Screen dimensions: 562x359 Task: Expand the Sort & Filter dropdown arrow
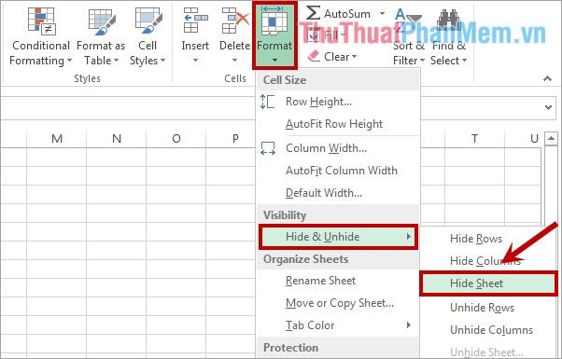422,60
